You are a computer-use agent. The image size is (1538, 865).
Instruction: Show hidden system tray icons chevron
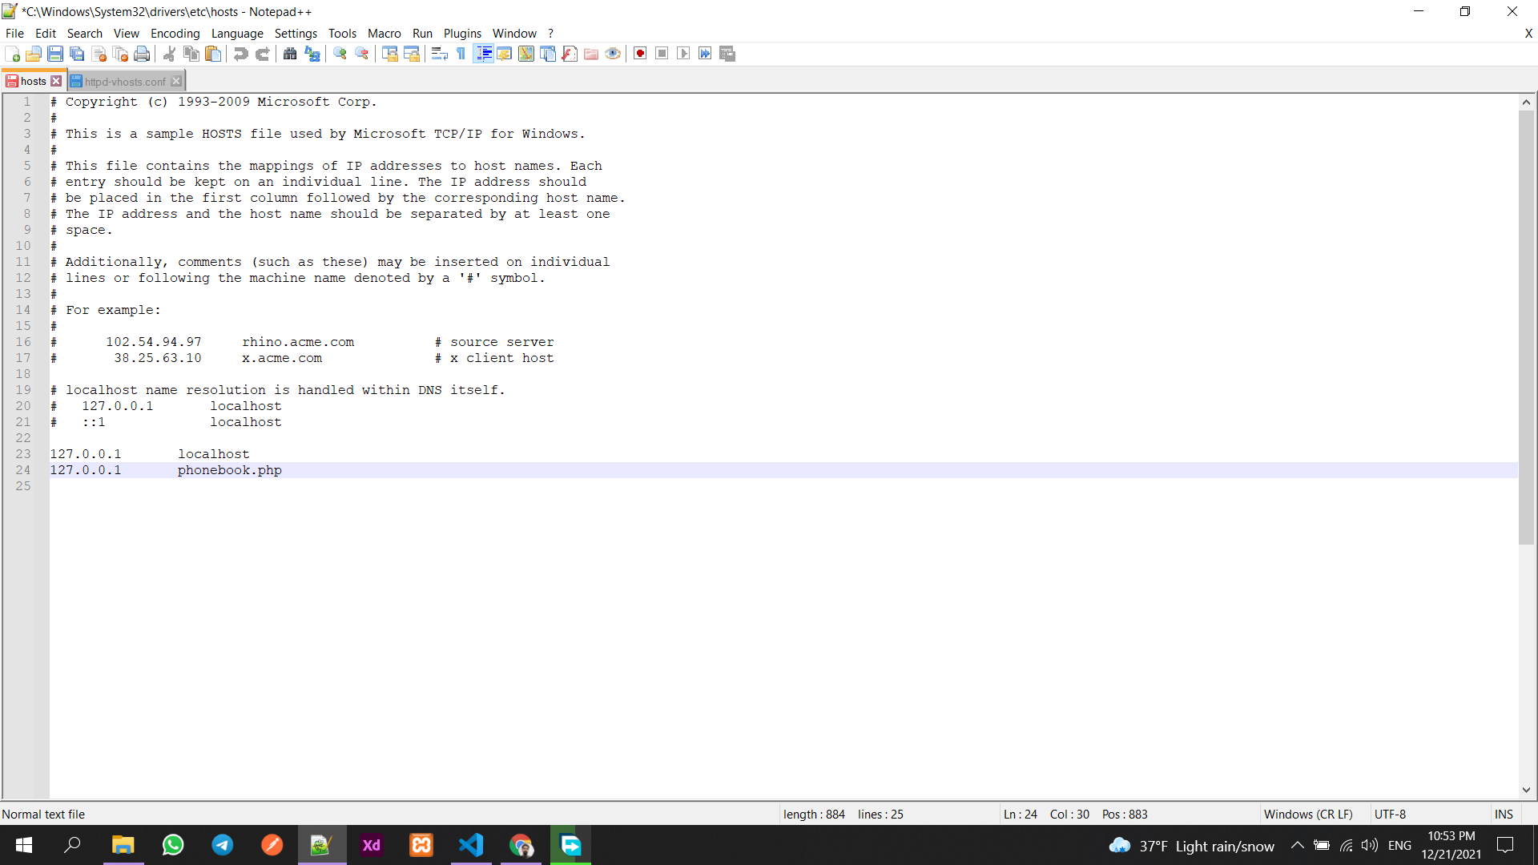pyautogui.click(x=1297, y=845)
